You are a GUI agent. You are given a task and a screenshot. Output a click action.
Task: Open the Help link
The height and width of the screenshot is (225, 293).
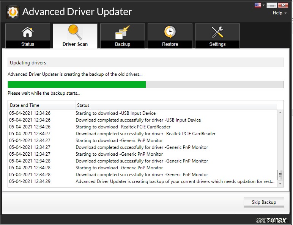pos(277,13)
